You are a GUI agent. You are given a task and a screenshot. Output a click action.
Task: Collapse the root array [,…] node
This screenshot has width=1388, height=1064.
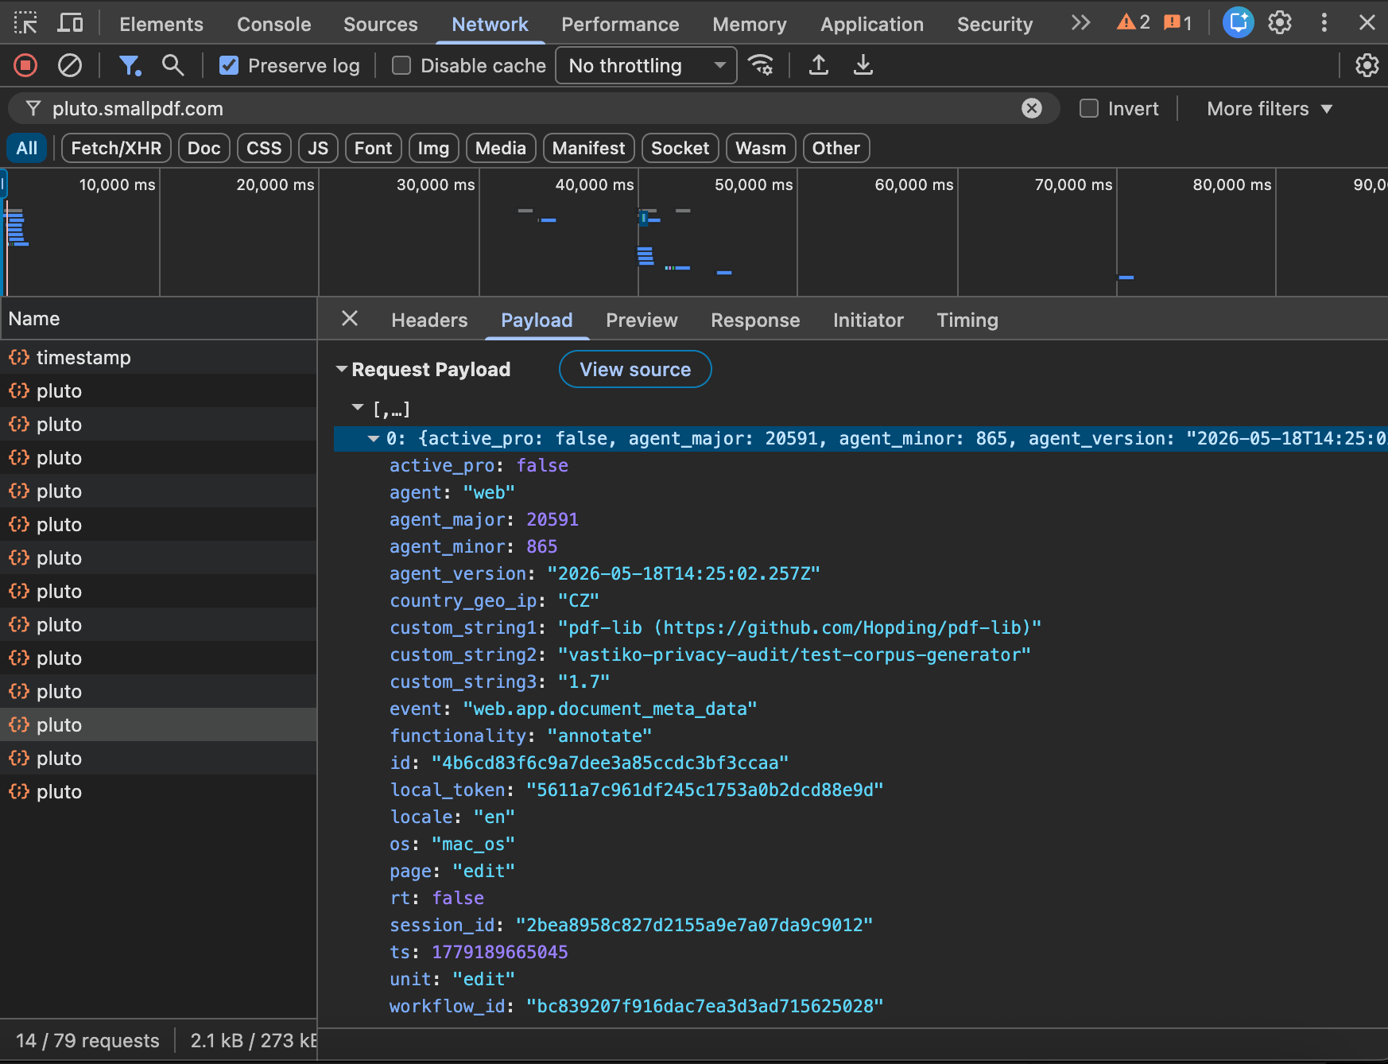(358, 408)
